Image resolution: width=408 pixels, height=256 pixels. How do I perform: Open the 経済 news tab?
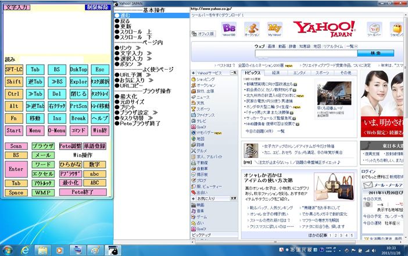coord(275,73)
